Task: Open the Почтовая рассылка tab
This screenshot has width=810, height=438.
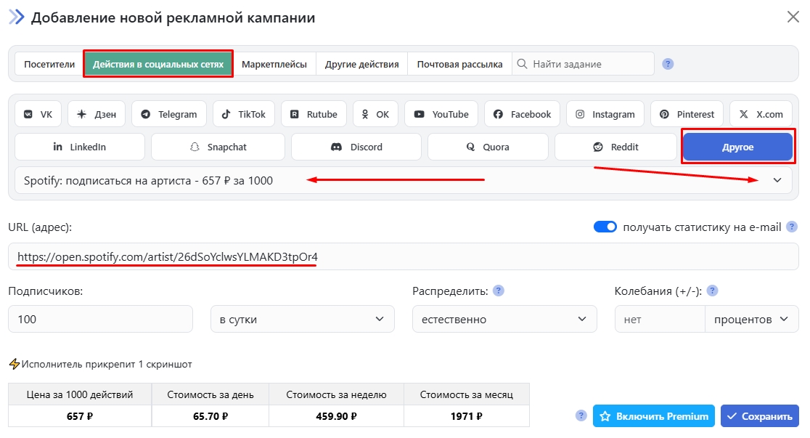Action: pos(459,64)
